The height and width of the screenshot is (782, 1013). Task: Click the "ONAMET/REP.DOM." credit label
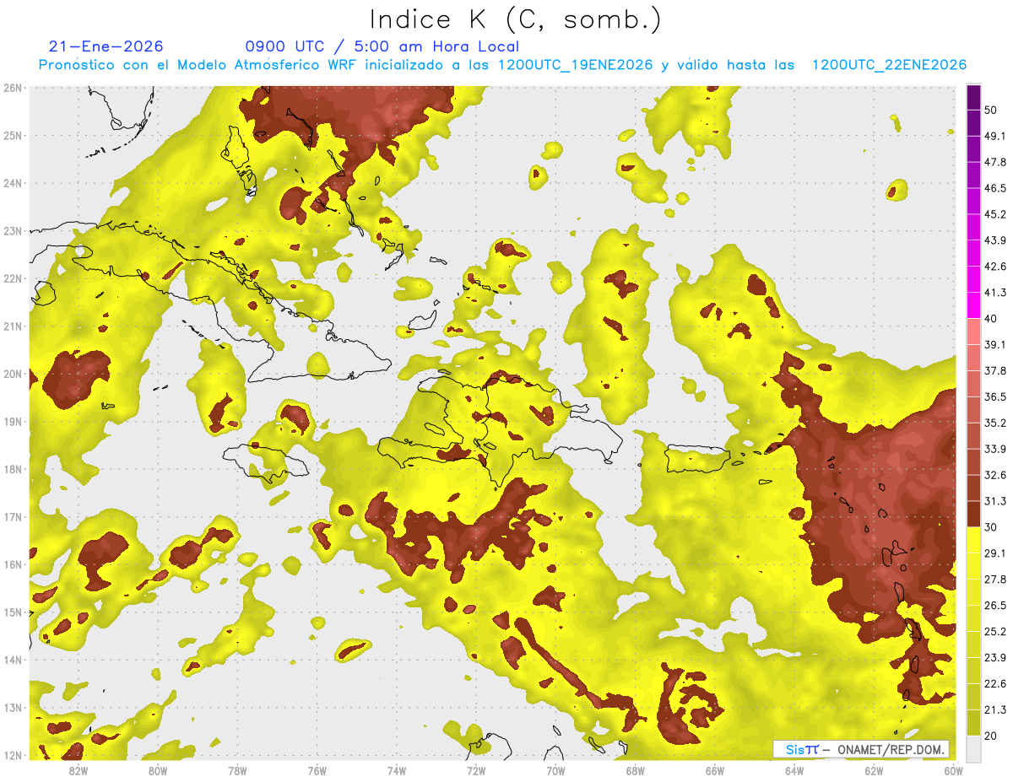891,749
